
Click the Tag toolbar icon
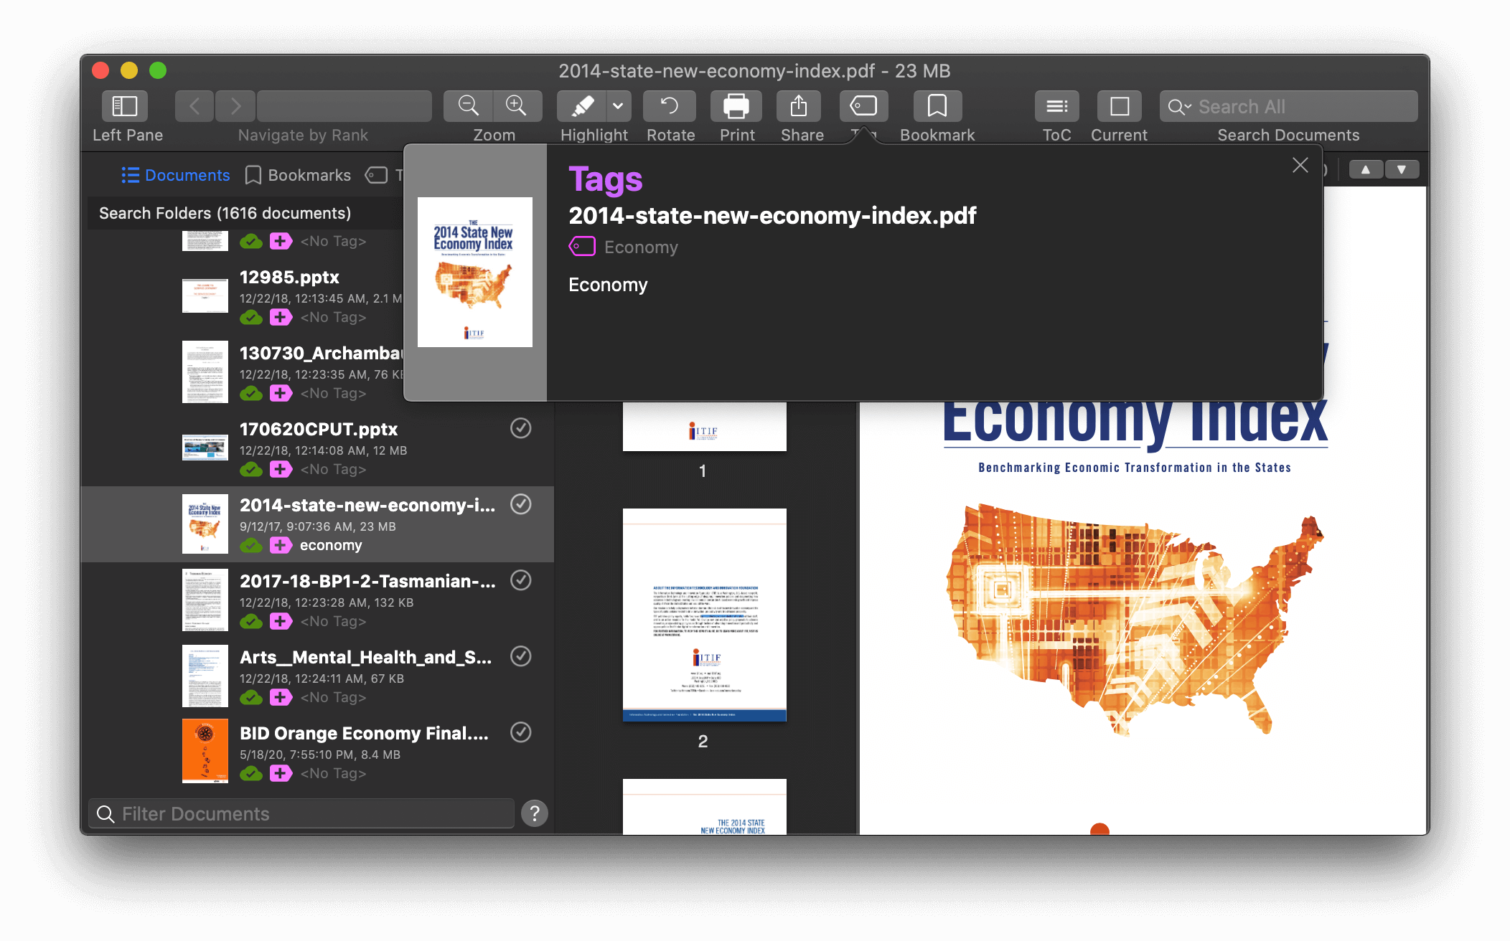coord(863,106)
